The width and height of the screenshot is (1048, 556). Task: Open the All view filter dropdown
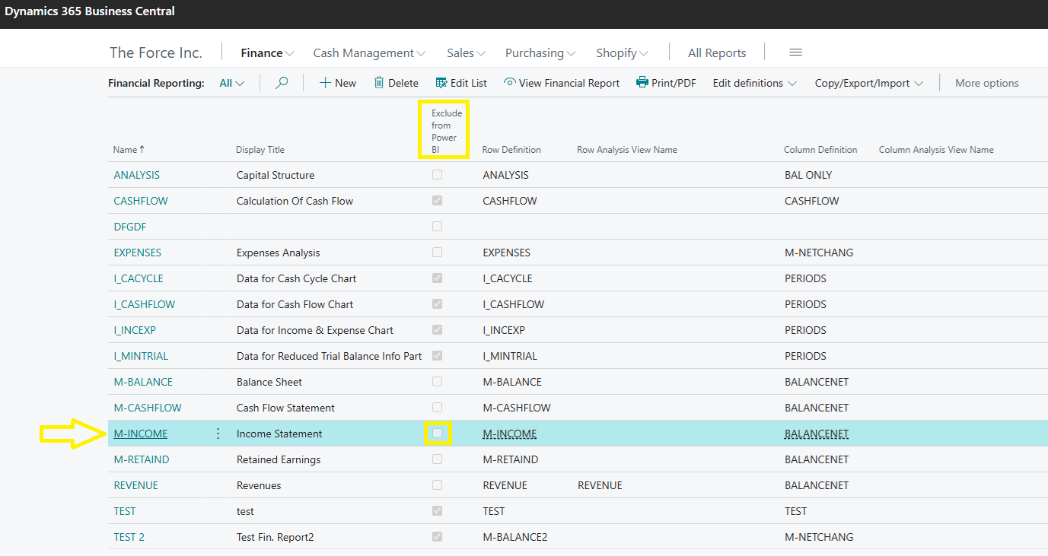[232, 83]
